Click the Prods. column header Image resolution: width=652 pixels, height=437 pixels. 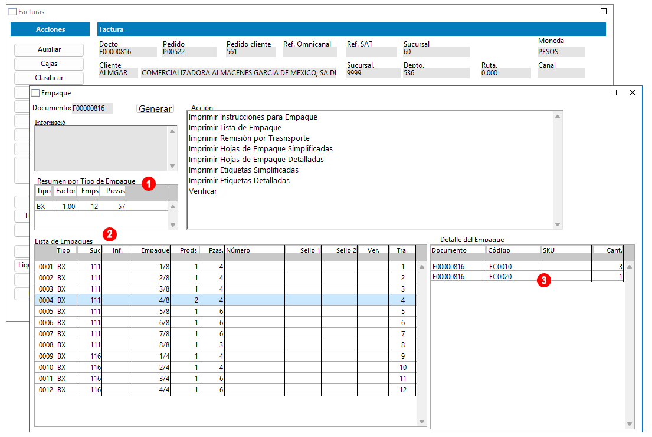tap(185, 250)
